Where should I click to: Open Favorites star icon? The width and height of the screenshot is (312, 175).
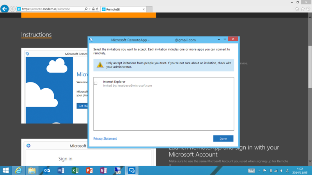coord(303,9)
